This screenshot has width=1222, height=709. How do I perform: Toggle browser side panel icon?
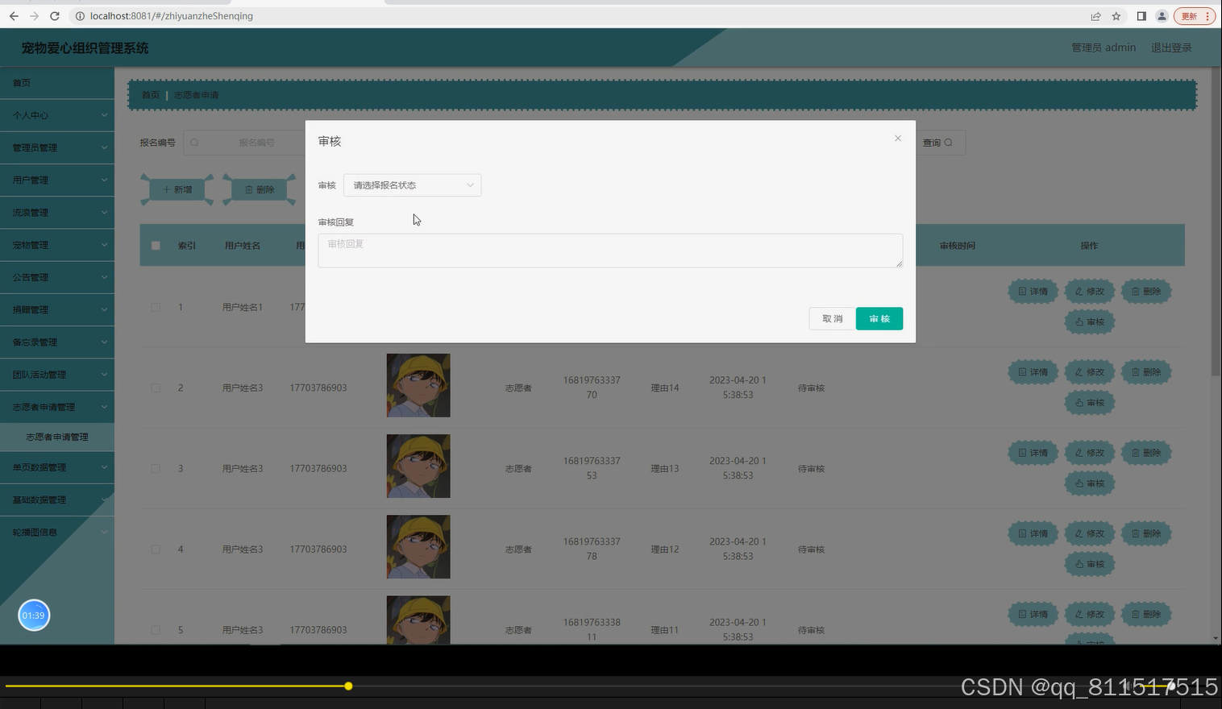[1141, 16]
